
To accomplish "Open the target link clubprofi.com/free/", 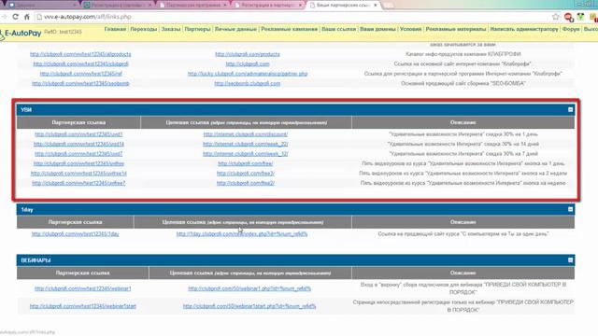I will [245, 164].
